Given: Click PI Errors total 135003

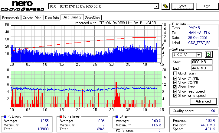Looking at the screenshot, I should click(x=43, y=129).
